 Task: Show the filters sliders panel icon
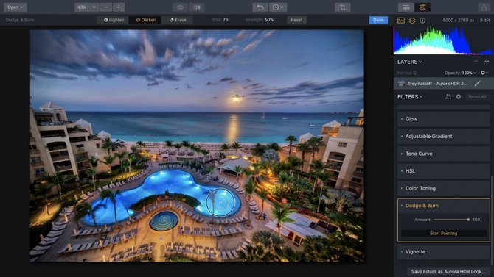click(x=422, y=7)
